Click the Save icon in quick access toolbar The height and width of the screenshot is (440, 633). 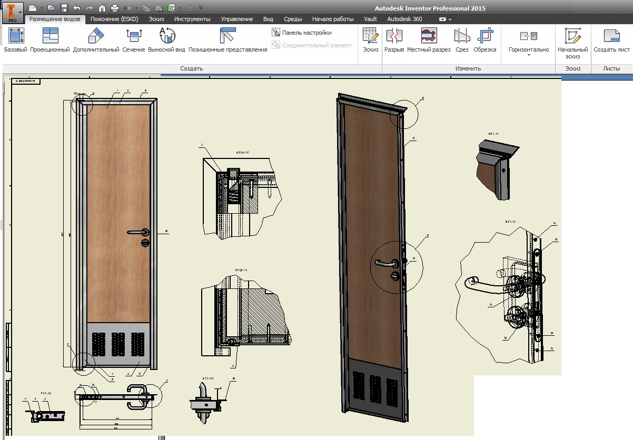pyautogui.click(x=64, y=8)
